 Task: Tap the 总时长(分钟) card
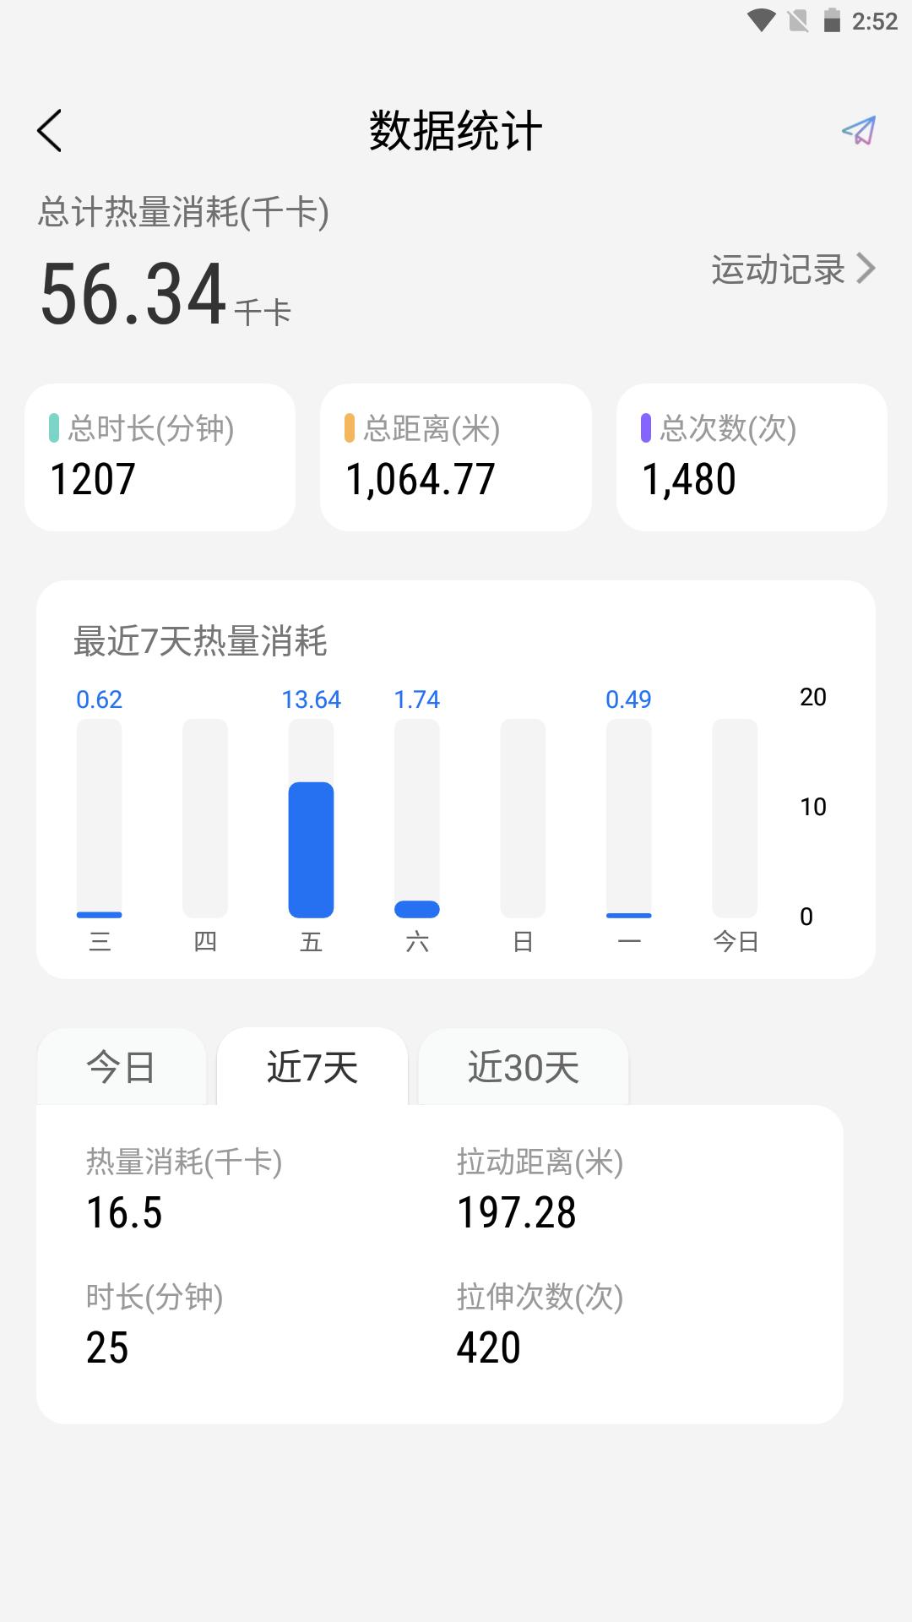tap(160, 457)
